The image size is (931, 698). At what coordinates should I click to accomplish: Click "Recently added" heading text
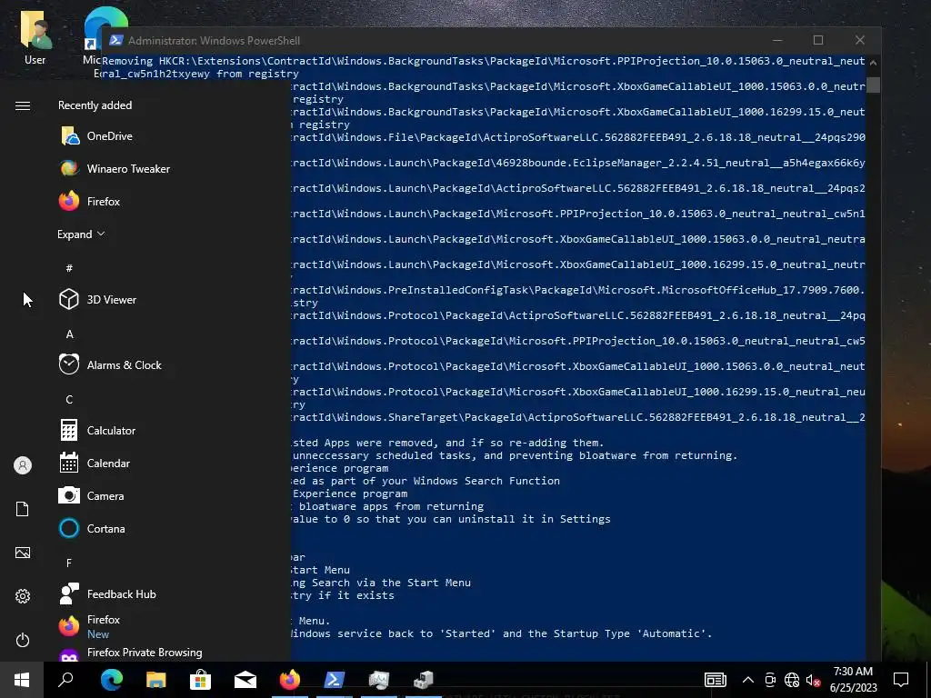pyautogui.click(x=95, y=105)
